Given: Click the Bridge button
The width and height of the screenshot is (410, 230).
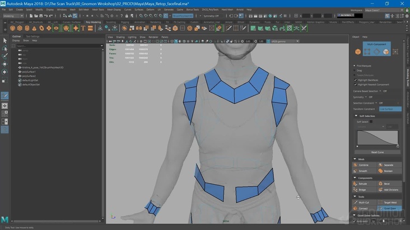Looking at the screenshot, I should [365, 190].
